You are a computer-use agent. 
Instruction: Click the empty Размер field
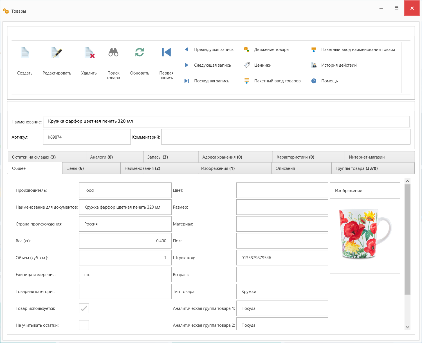pos(282,207)
